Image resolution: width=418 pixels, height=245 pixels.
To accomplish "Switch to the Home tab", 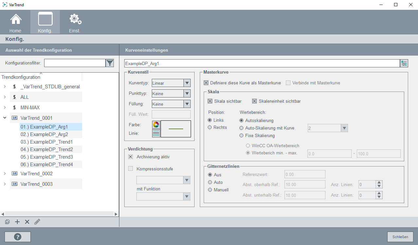I will [x=15, y=22].
